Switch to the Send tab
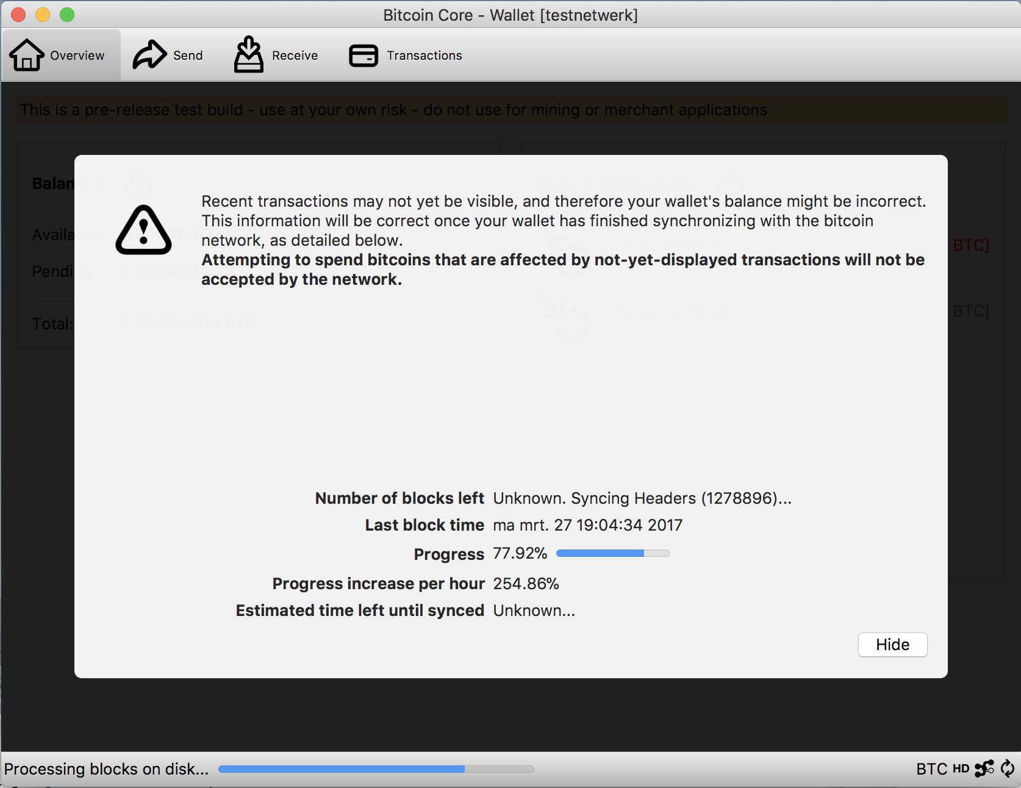 pyautogui.click(x=168, y=56)
